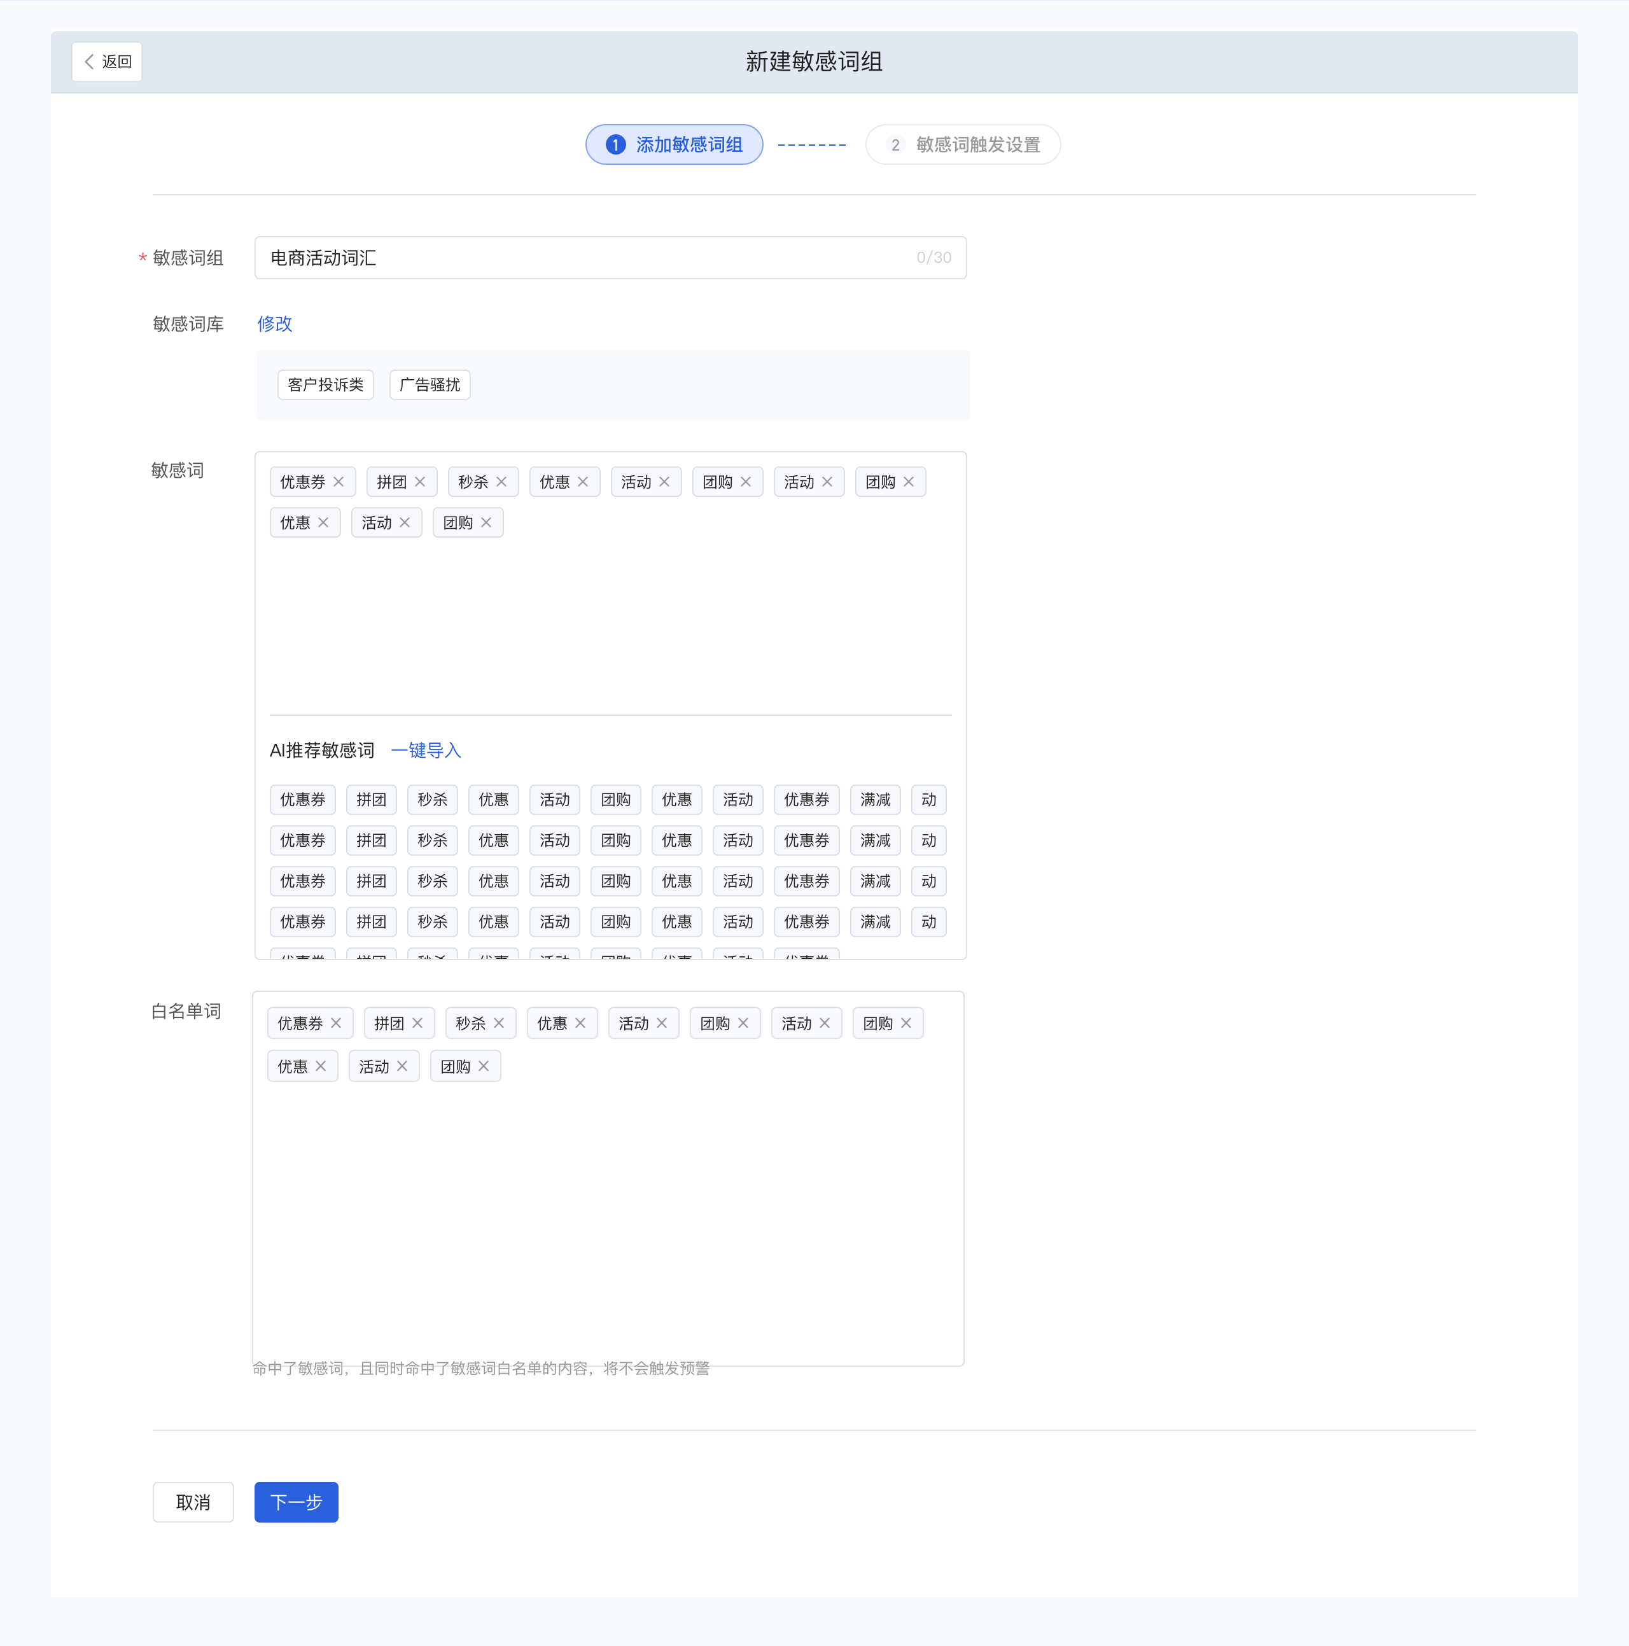
Task: Click 一键导入 to import AI words
Action: pos(426,751)
